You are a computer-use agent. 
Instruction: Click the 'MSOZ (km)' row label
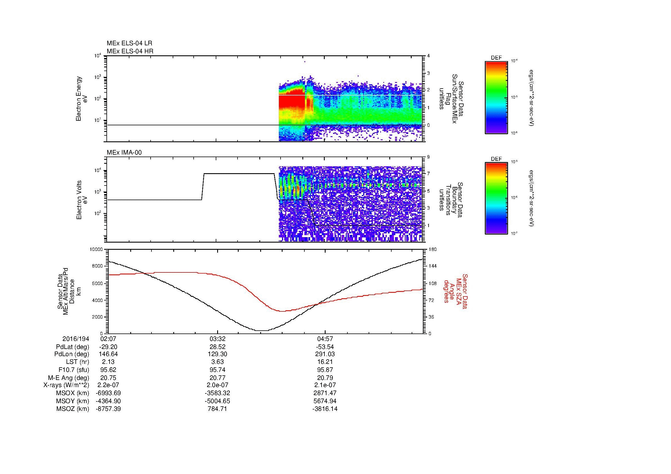[73, 409]
